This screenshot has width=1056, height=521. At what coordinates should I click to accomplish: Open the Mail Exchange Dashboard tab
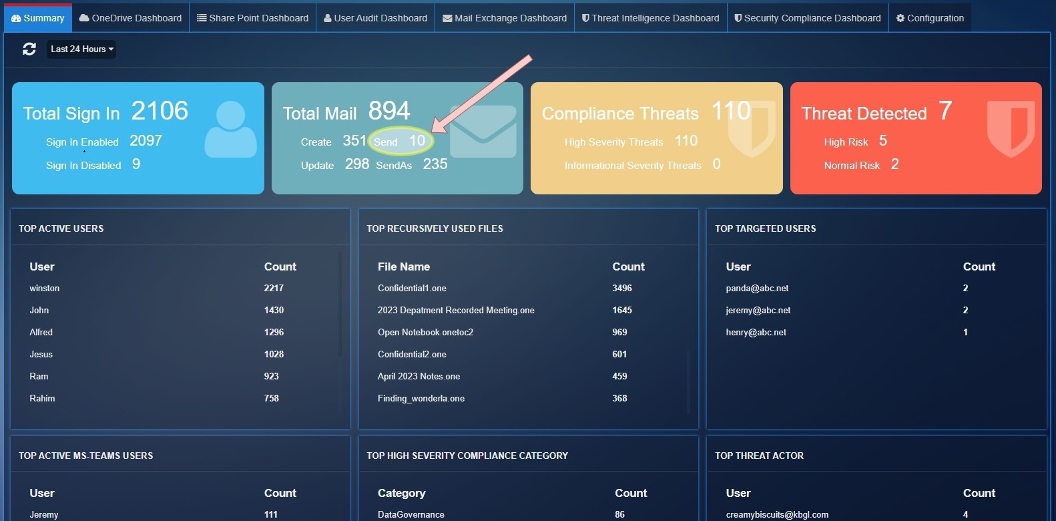click(x=505, y=18)
